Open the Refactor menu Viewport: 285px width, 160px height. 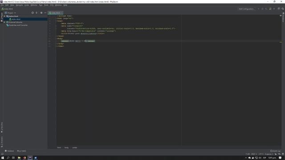pyautogui.click(x=34, y=5)
